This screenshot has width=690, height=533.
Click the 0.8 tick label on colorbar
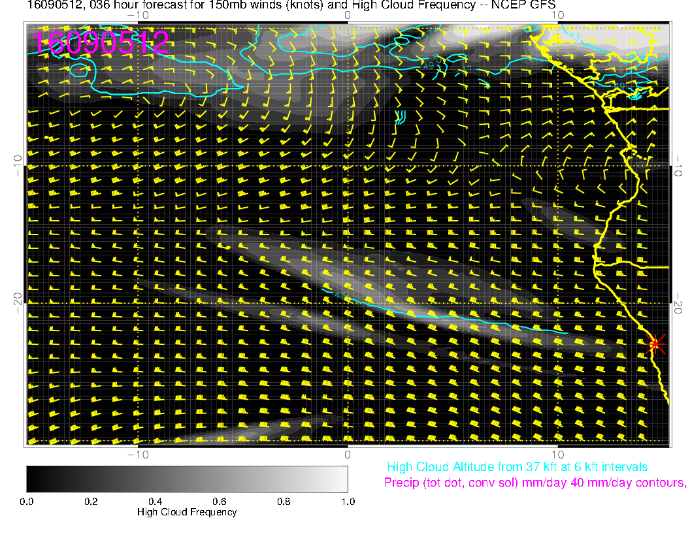(x=284, y=502)
